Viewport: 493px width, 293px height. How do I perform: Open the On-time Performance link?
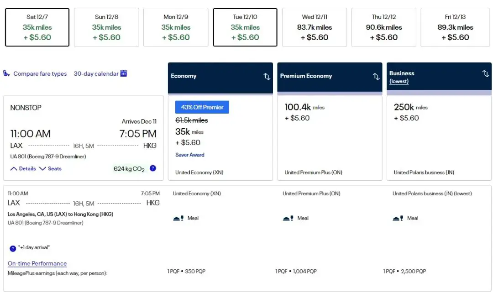point(37,263)
